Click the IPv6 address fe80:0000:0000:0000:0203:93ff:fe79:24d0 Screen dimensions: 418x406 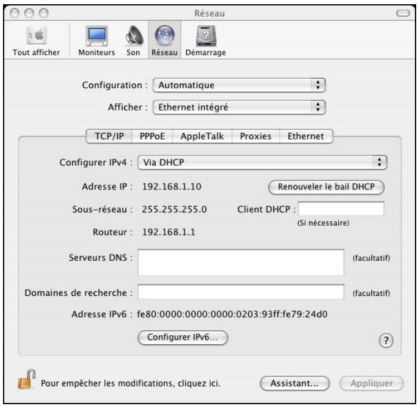pos(232,315)
